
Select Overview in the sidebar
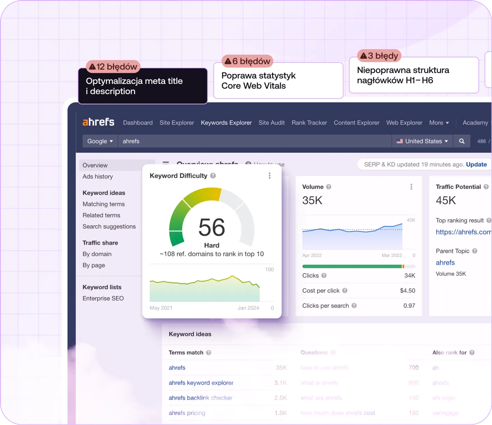click(x=117, y=165)
